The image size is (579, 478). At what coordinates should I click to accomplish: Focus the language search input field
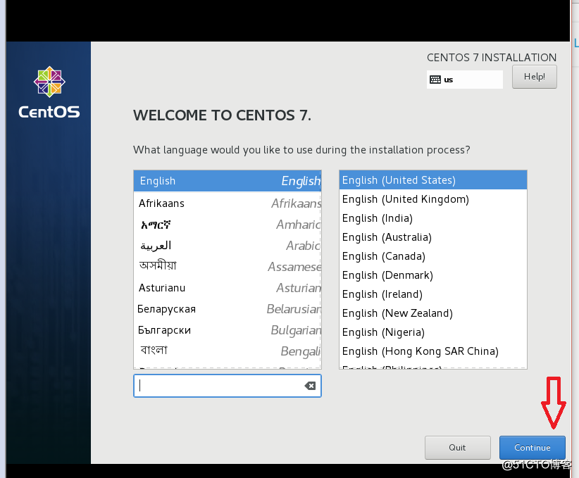[x=227, y=386]
